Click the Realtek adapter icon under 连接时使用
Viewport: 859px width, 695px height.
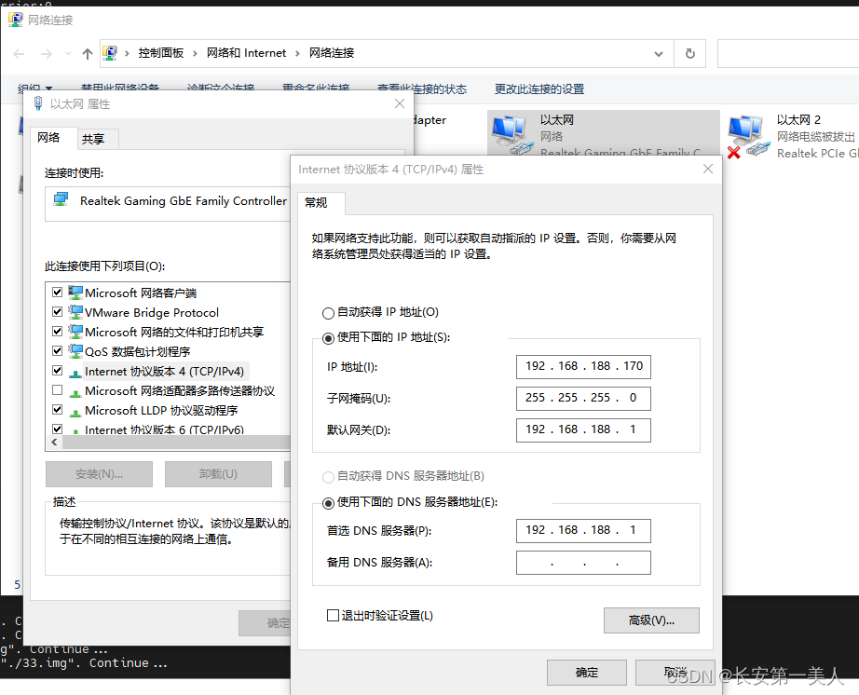(61, 199)
